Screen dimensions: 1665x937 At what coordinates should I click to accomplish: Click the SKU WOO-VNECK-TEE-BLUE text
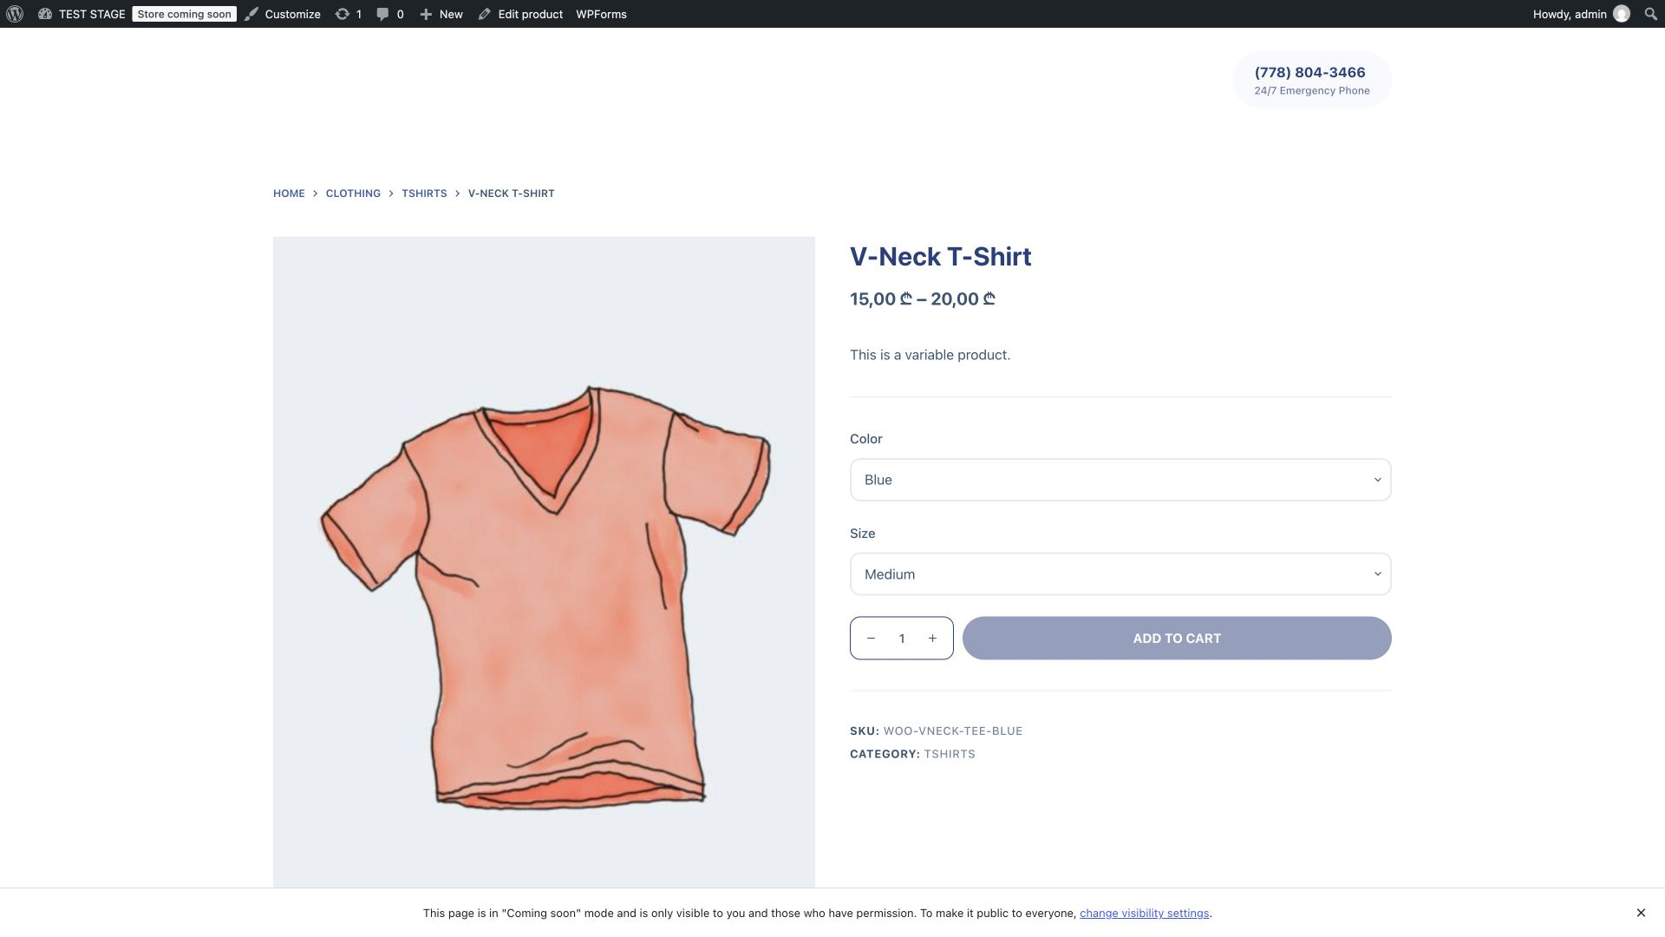click(x=936, y=731)
